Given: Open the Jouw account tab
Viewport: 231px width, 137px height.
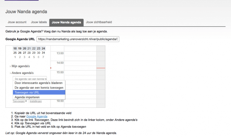Looking at the screenshot, I should click(x=17, y=22).
